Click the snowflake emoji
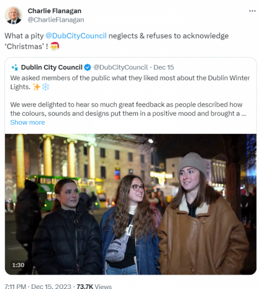The width and height of the screenshot is (260, 289). pos(46,87)
